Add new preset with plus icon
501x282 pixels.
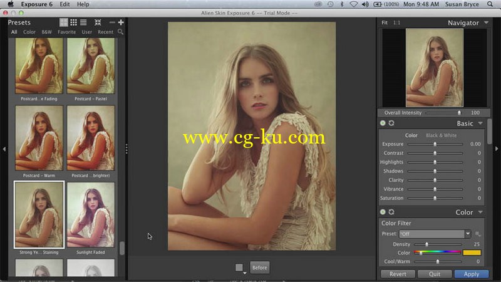pyautogui.click(x=121, y=23)
